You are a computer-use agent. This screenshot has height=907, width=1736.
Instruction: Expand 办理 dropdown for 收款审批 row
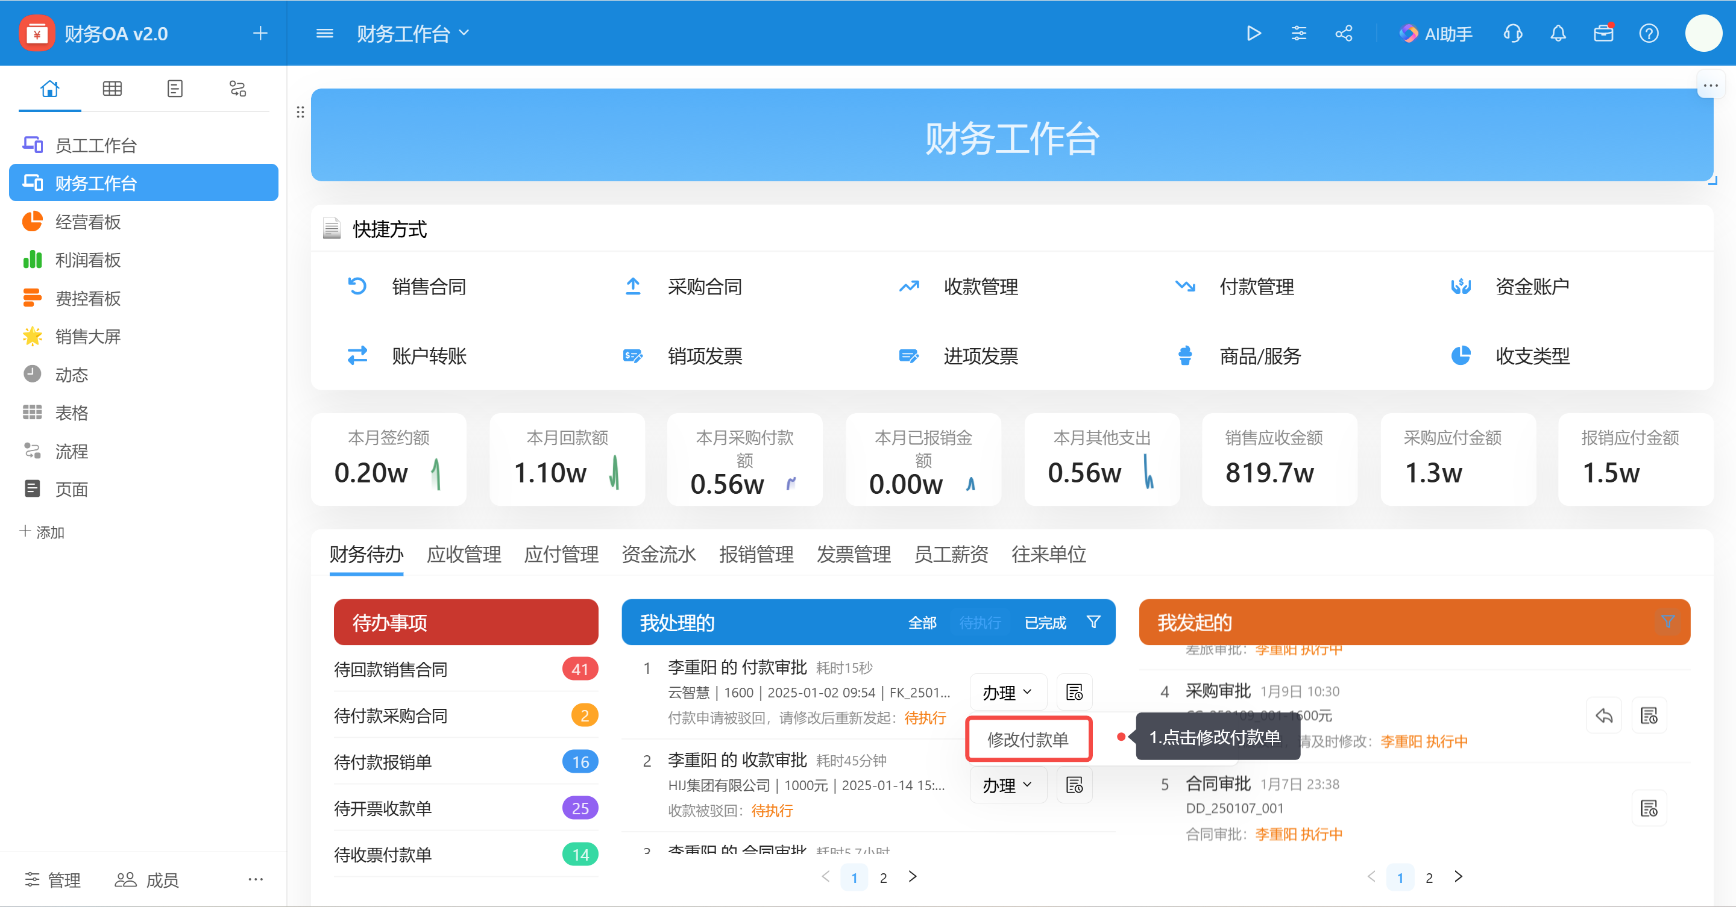click(1007, 785)
